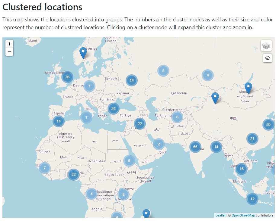Expand the cluster of 65 over India
Image resolution: width=279 pixels, height=221 pixels.
tap(195, 147)
